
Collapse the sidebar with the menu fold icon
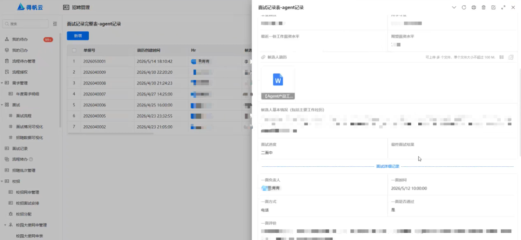pos(55,24)
